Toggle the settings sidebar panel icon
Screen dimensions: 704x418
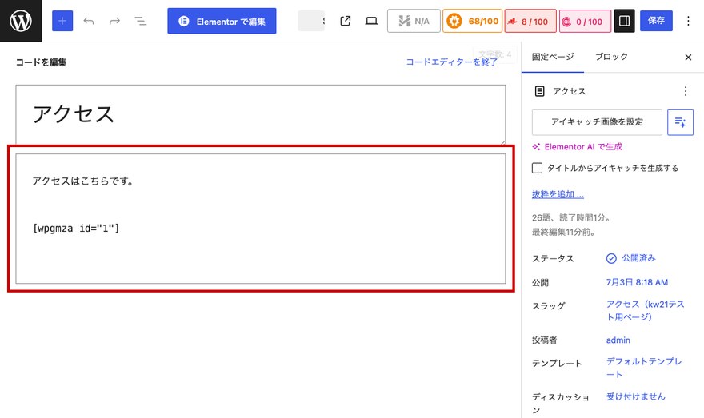624,21
